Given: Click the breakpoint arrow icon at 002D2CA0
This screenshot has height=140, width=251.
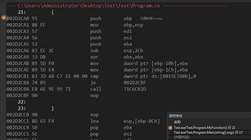Looking at the screenshot, I should click(x=4, y=18).
